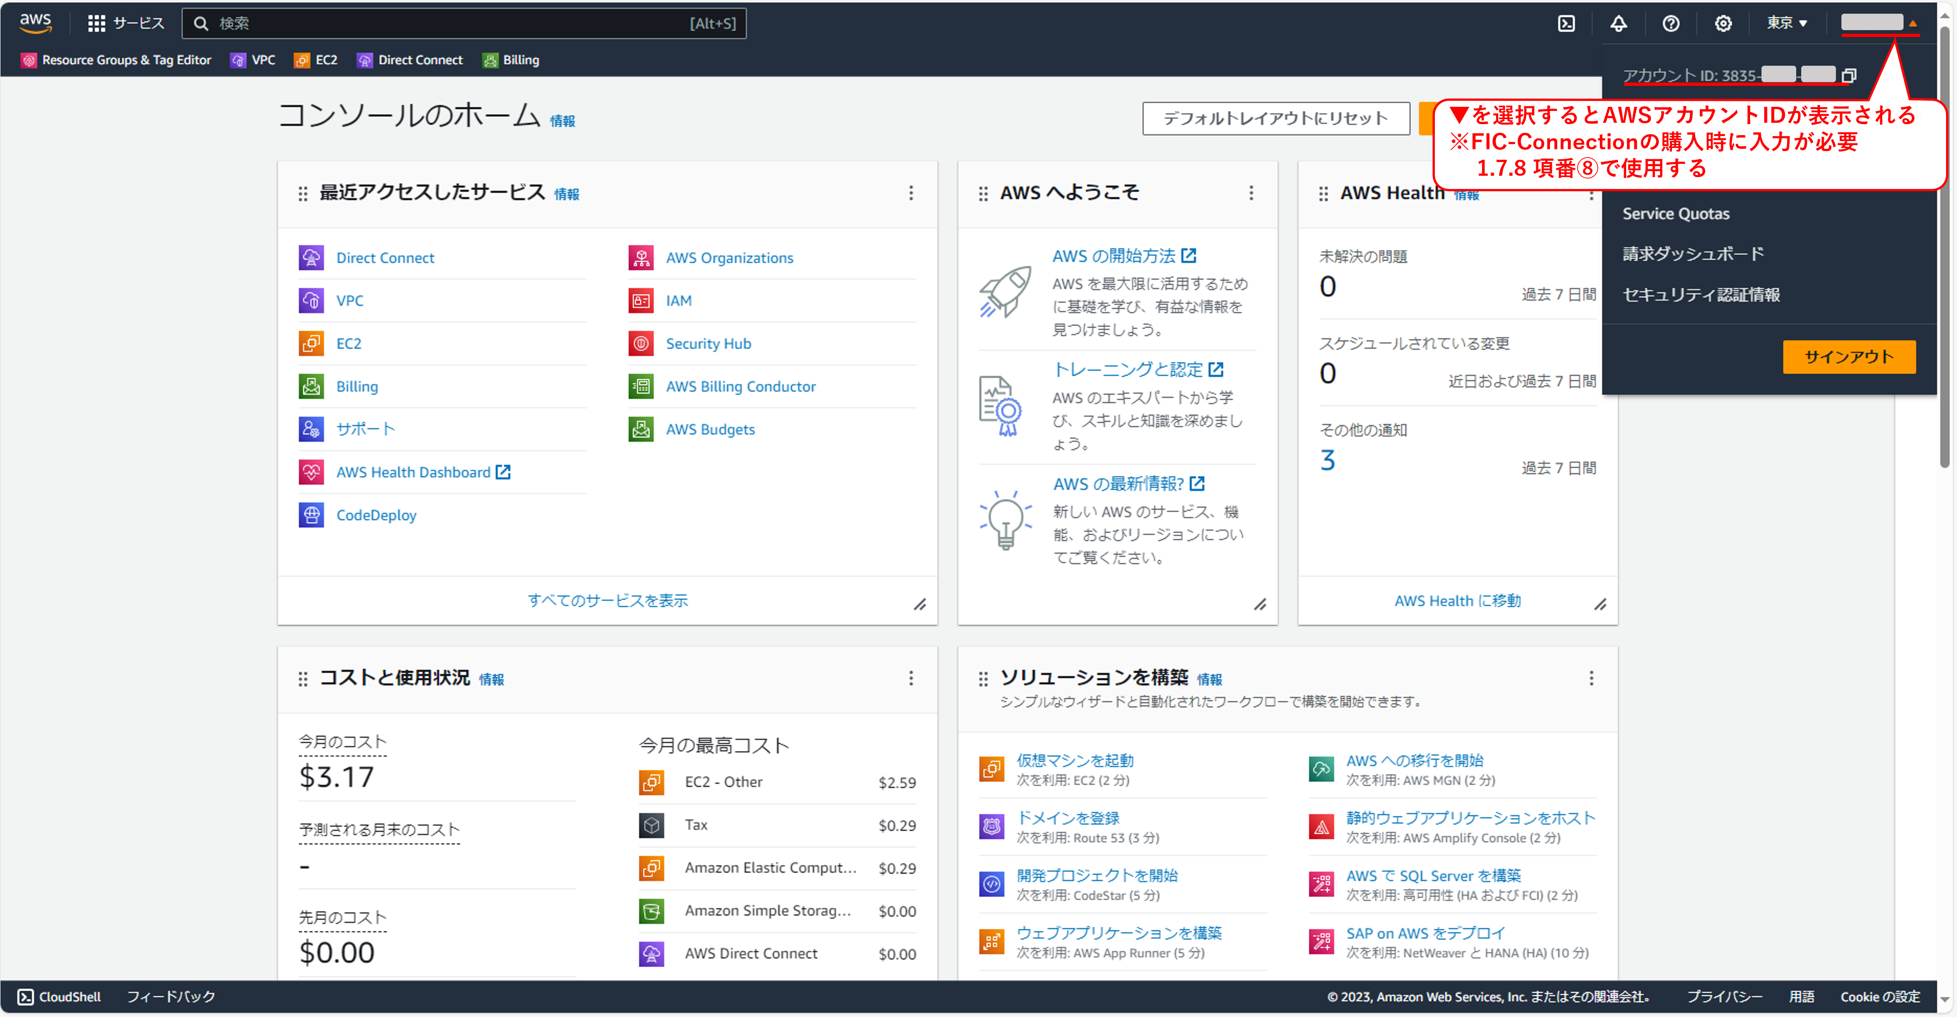Image resolution: width=1957 pixels, height=1017 pixels.
Task: Click the orange sign out button
Action: (x=1848, y=356)
